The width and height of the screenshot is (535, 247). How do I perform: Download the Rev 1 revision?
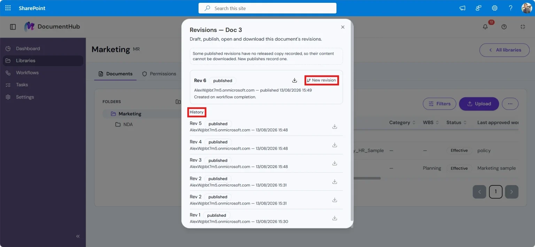pos(334,218)
